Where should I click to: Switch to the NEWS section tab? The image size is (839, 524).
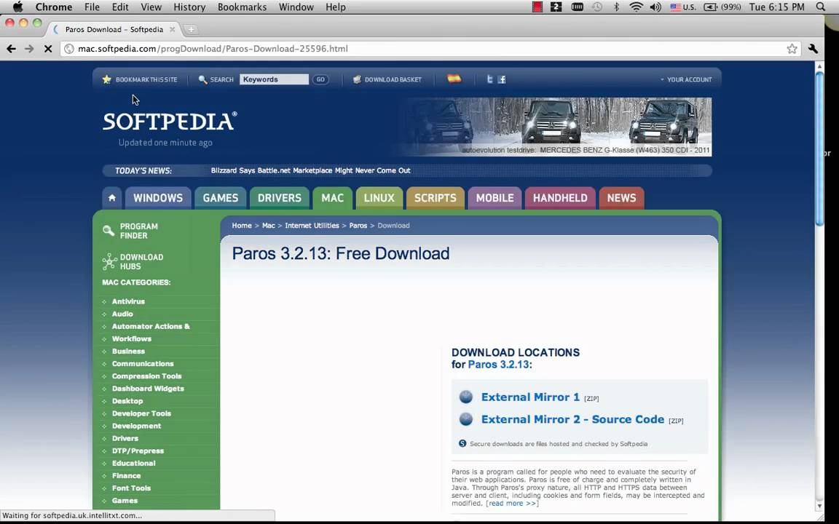pos(621,198)
